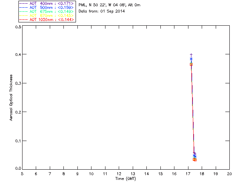The width and height of the screenshot is (236, 188).
Task: Click the y-axis tick label 0.5
Action: 18,27
